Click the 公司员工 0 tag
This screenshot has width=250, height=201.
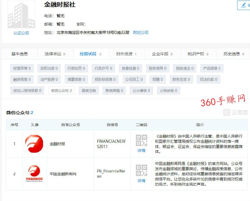coord(134,79)
